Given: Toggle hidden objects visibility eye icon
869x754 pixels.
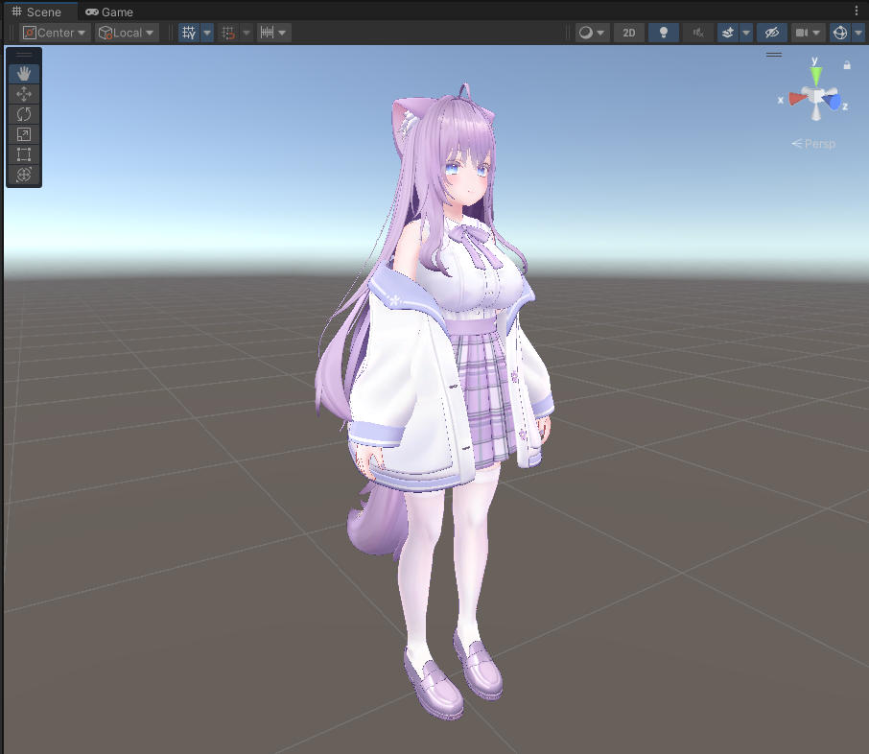Looking at the screenshot, I should point(771,33).
